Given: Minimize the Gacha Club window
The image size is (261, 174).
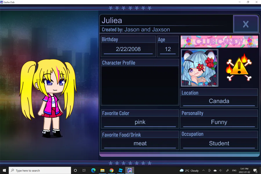Looking at the screenshot, I should click(240, 2).
